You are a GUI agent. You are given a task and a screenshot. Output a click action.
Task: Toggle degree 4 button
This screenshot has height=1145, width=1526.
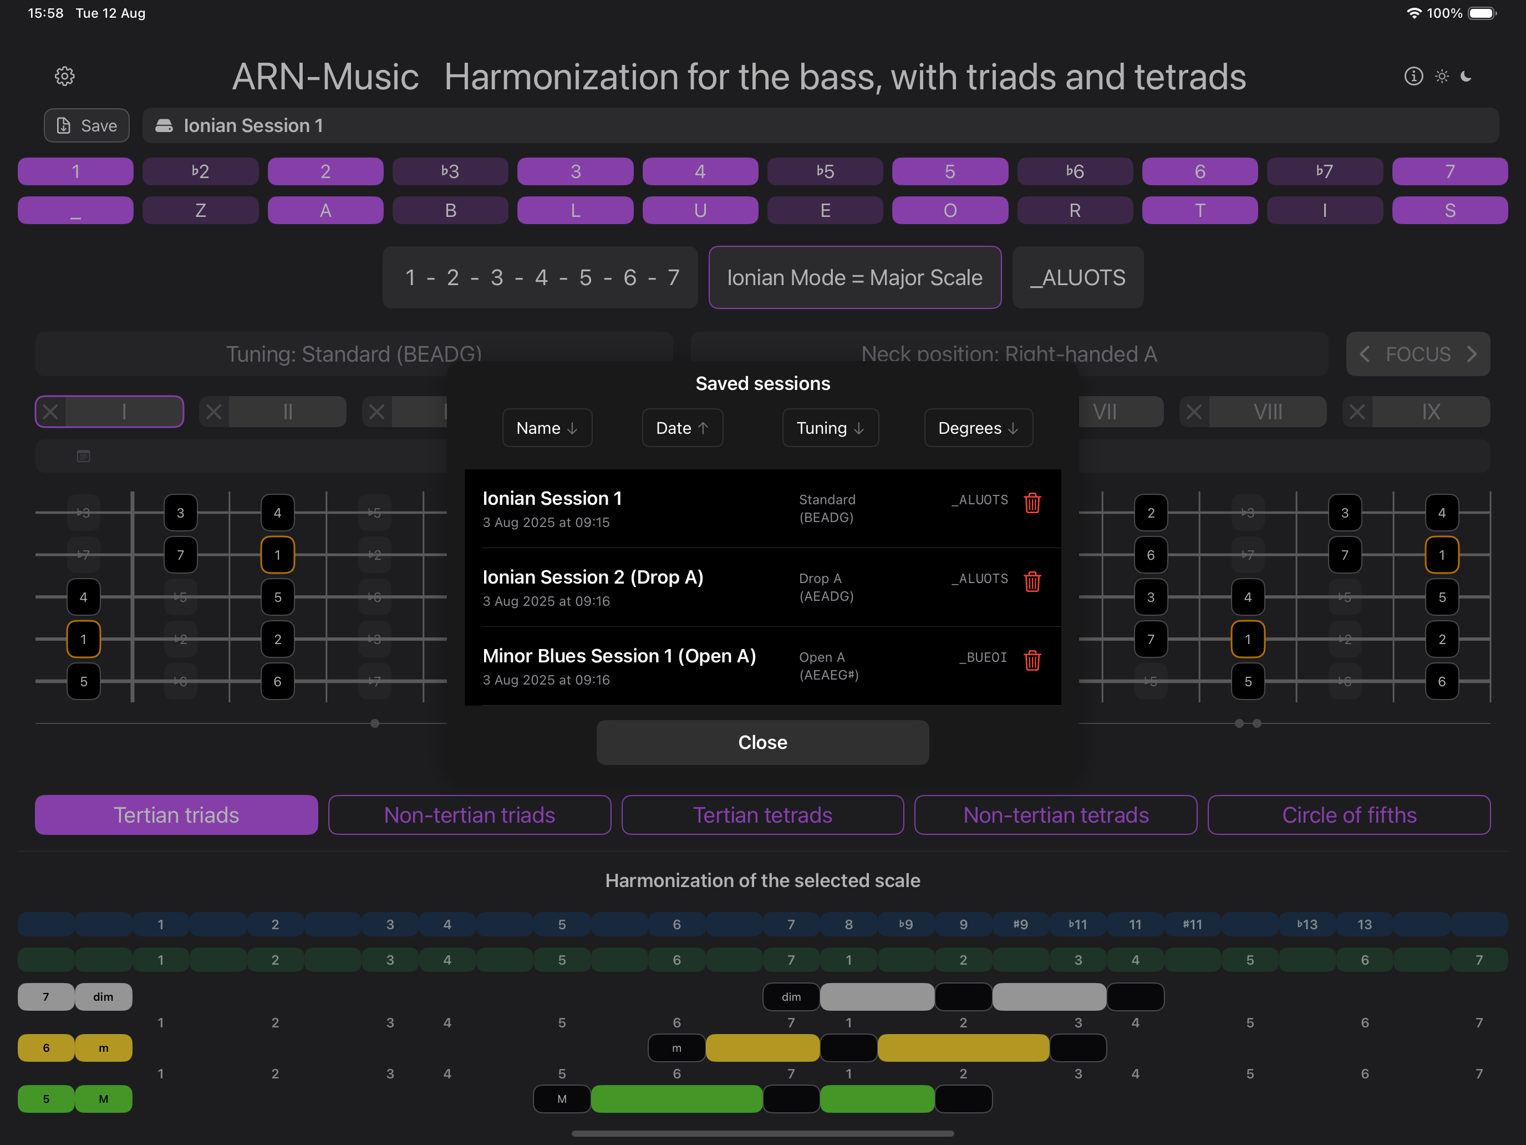[x=700, y=171]
